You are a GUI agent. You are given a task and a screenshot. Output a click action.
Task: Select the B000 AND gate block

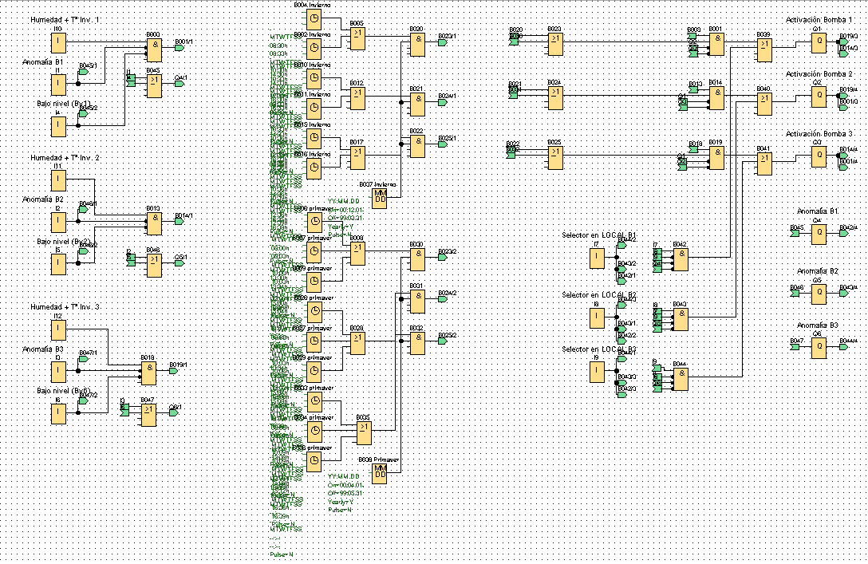[x=154, y=49]
